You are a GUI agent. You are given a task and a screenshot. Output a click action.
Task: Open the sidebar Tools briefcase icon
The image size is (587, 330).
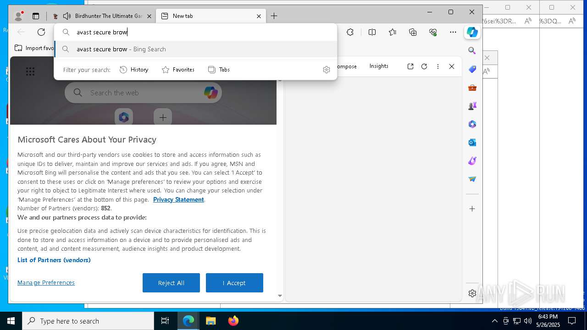coord(472,88)
